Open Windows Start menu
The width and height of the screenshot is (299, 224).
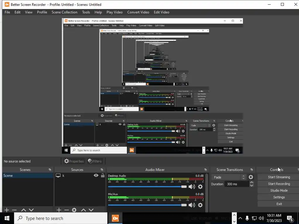tap(7, 218)
